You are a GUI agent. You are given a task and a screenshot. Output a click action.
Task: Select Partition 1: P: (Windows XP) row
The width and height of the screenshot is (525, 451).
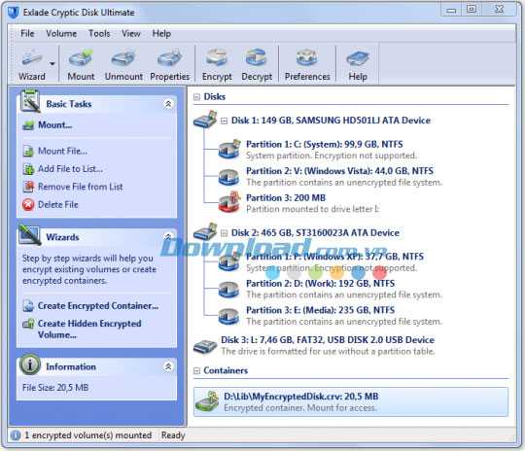[334, 261]
